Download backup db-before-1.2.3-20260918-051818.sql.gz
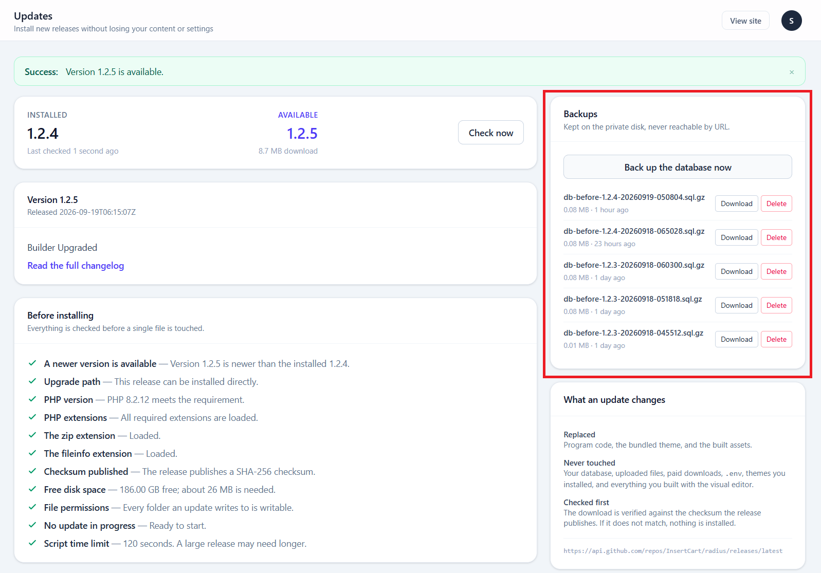Screen dimensions: 821x573 point(736,305)
